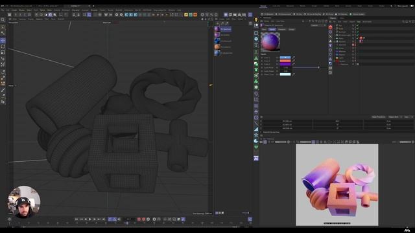
Task: Open the green garment cloth icon
Action: [256, 69]
